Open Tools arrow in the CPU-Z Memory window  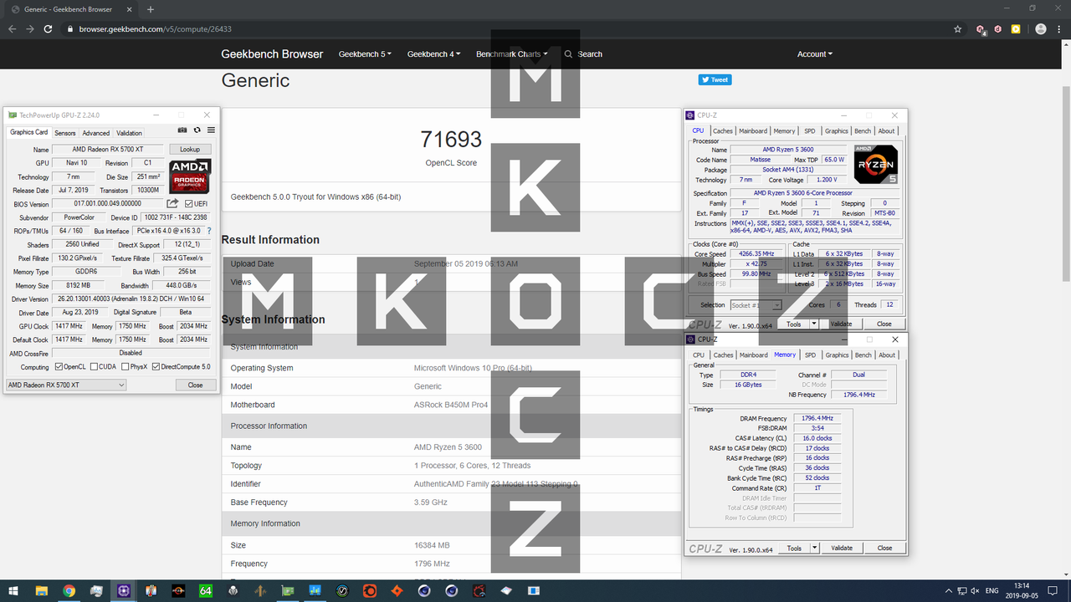[814, 548]
